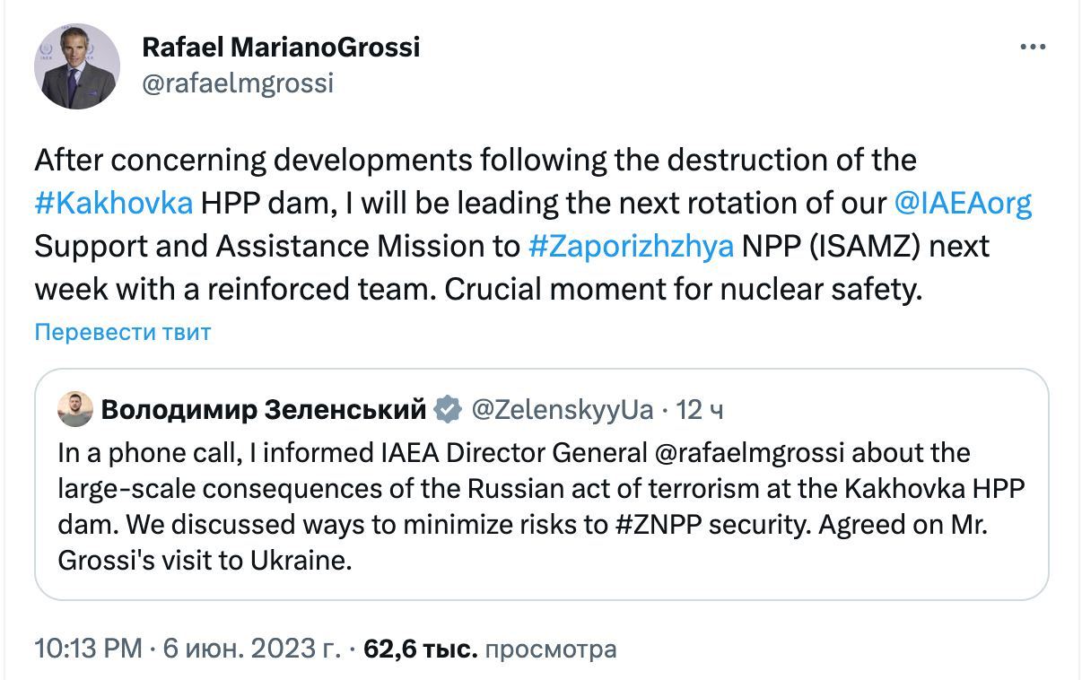Open the Rafael MarianoGrossi display name
The height and width of the screenshot is (680, 1082).
(281, 47)
